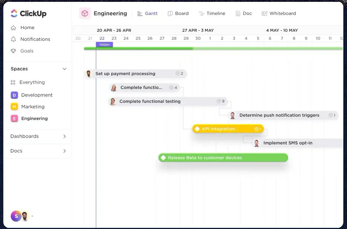The height and width of the screenshot is (229, 347).
Task: Open the account dropdown caret
Action: click(x=32, y=216)
